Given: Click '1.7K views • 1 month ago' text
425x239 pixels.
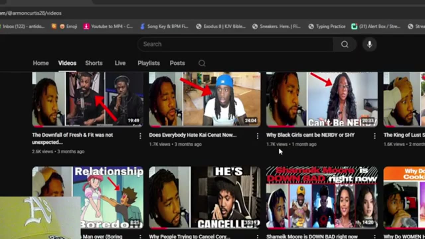Looking at the screenshot, I should 291,144.
